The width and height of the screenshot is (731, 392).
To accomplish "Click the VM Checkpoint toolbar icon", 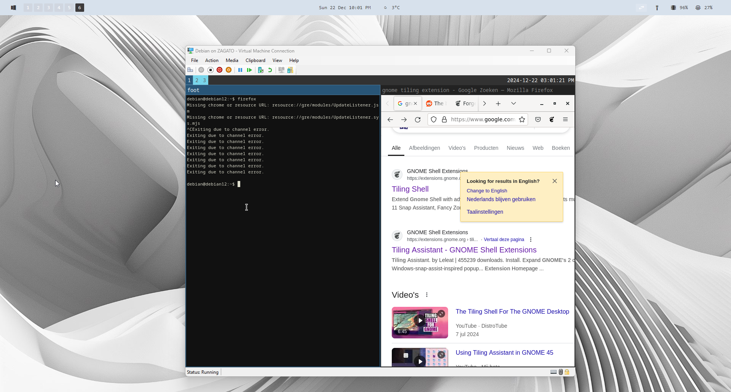I will (x=261, y=70).
